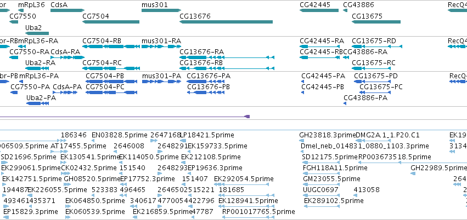Click the CdsA-PA protein feature
467x220 pixels.
65,92
